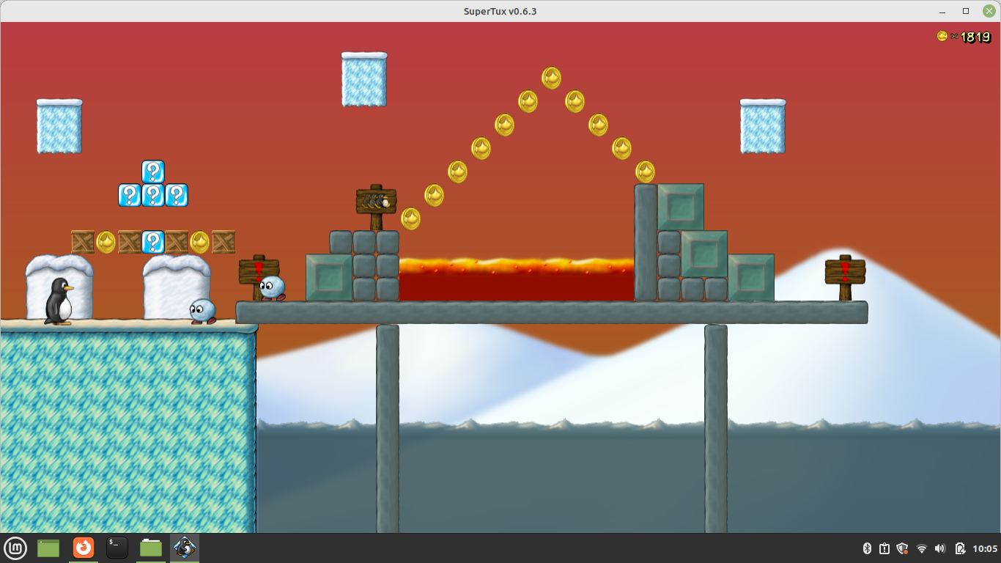The width and height of the screenshot is (1001, 563).
Task: Click the snowball enemy beside the red warning sign
Action: (272, 287)
